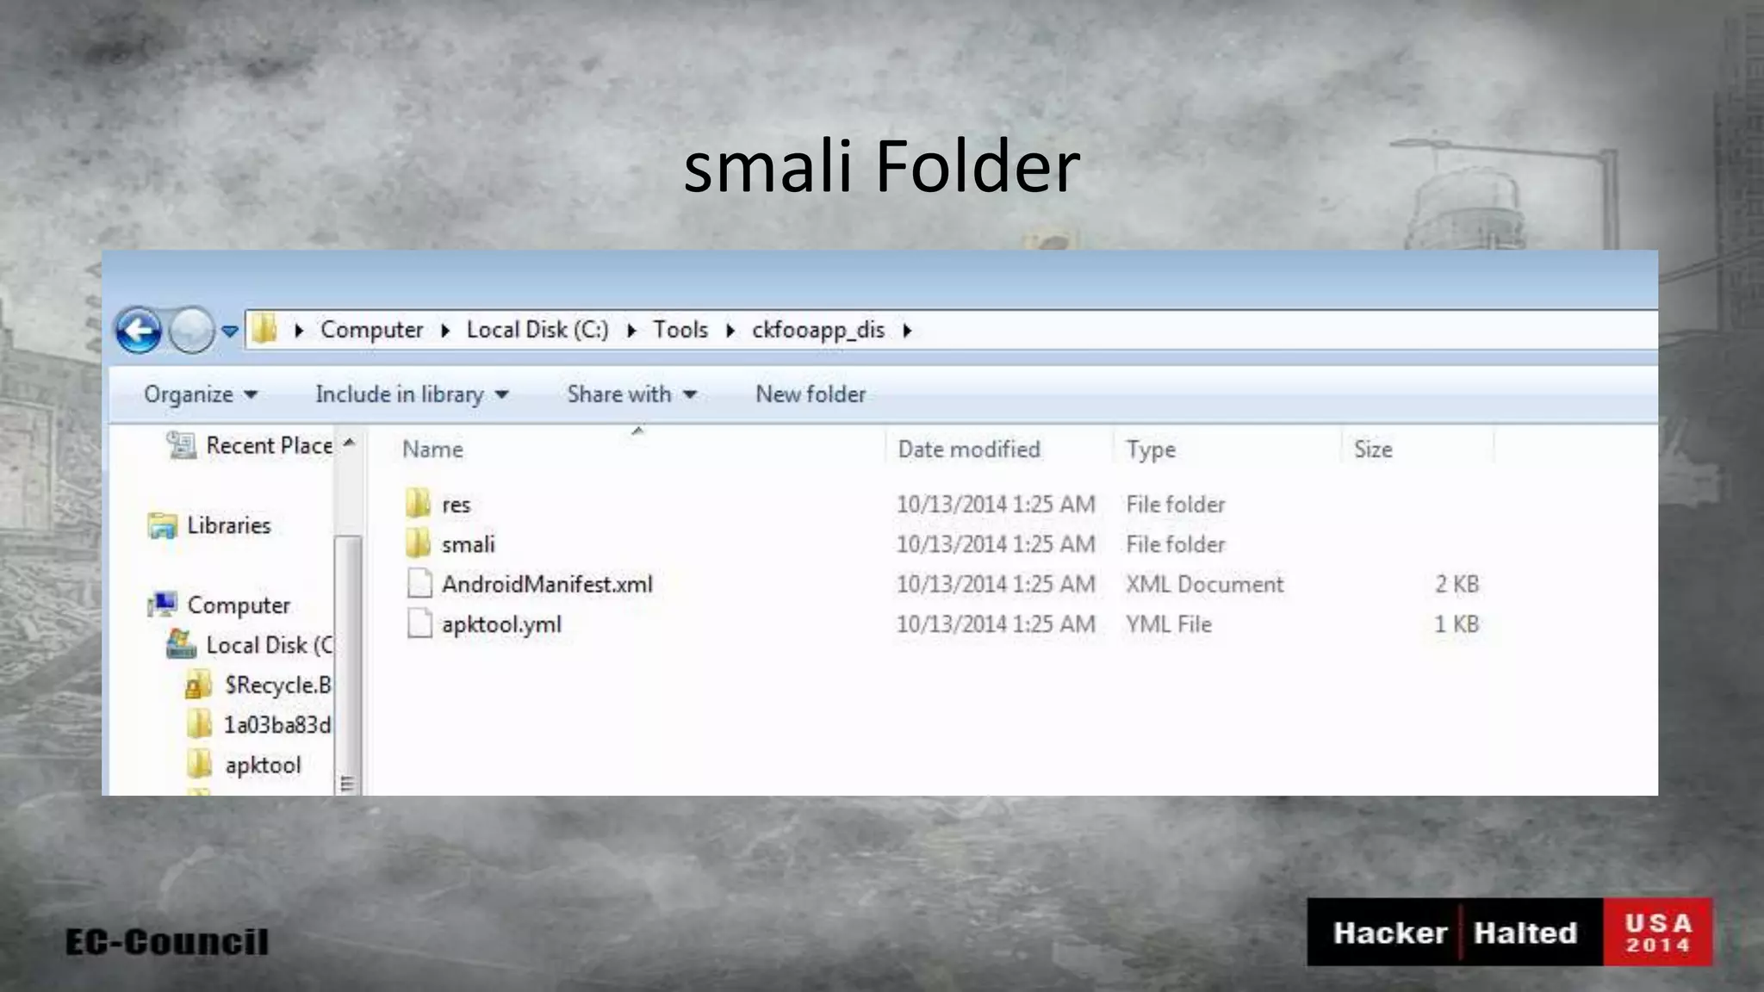This screenshot has width=1764, height=992.
Task: Select Local Disk (C:) breadcrumb
Action: click(537, 330)
